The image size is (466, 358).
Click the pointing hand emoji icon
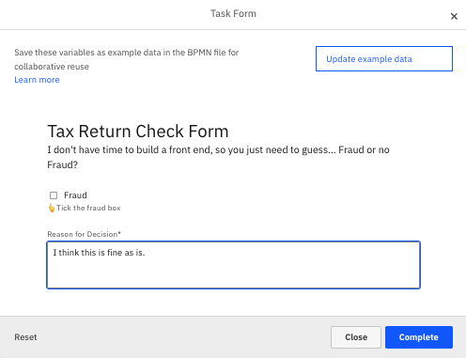[52, 208]
